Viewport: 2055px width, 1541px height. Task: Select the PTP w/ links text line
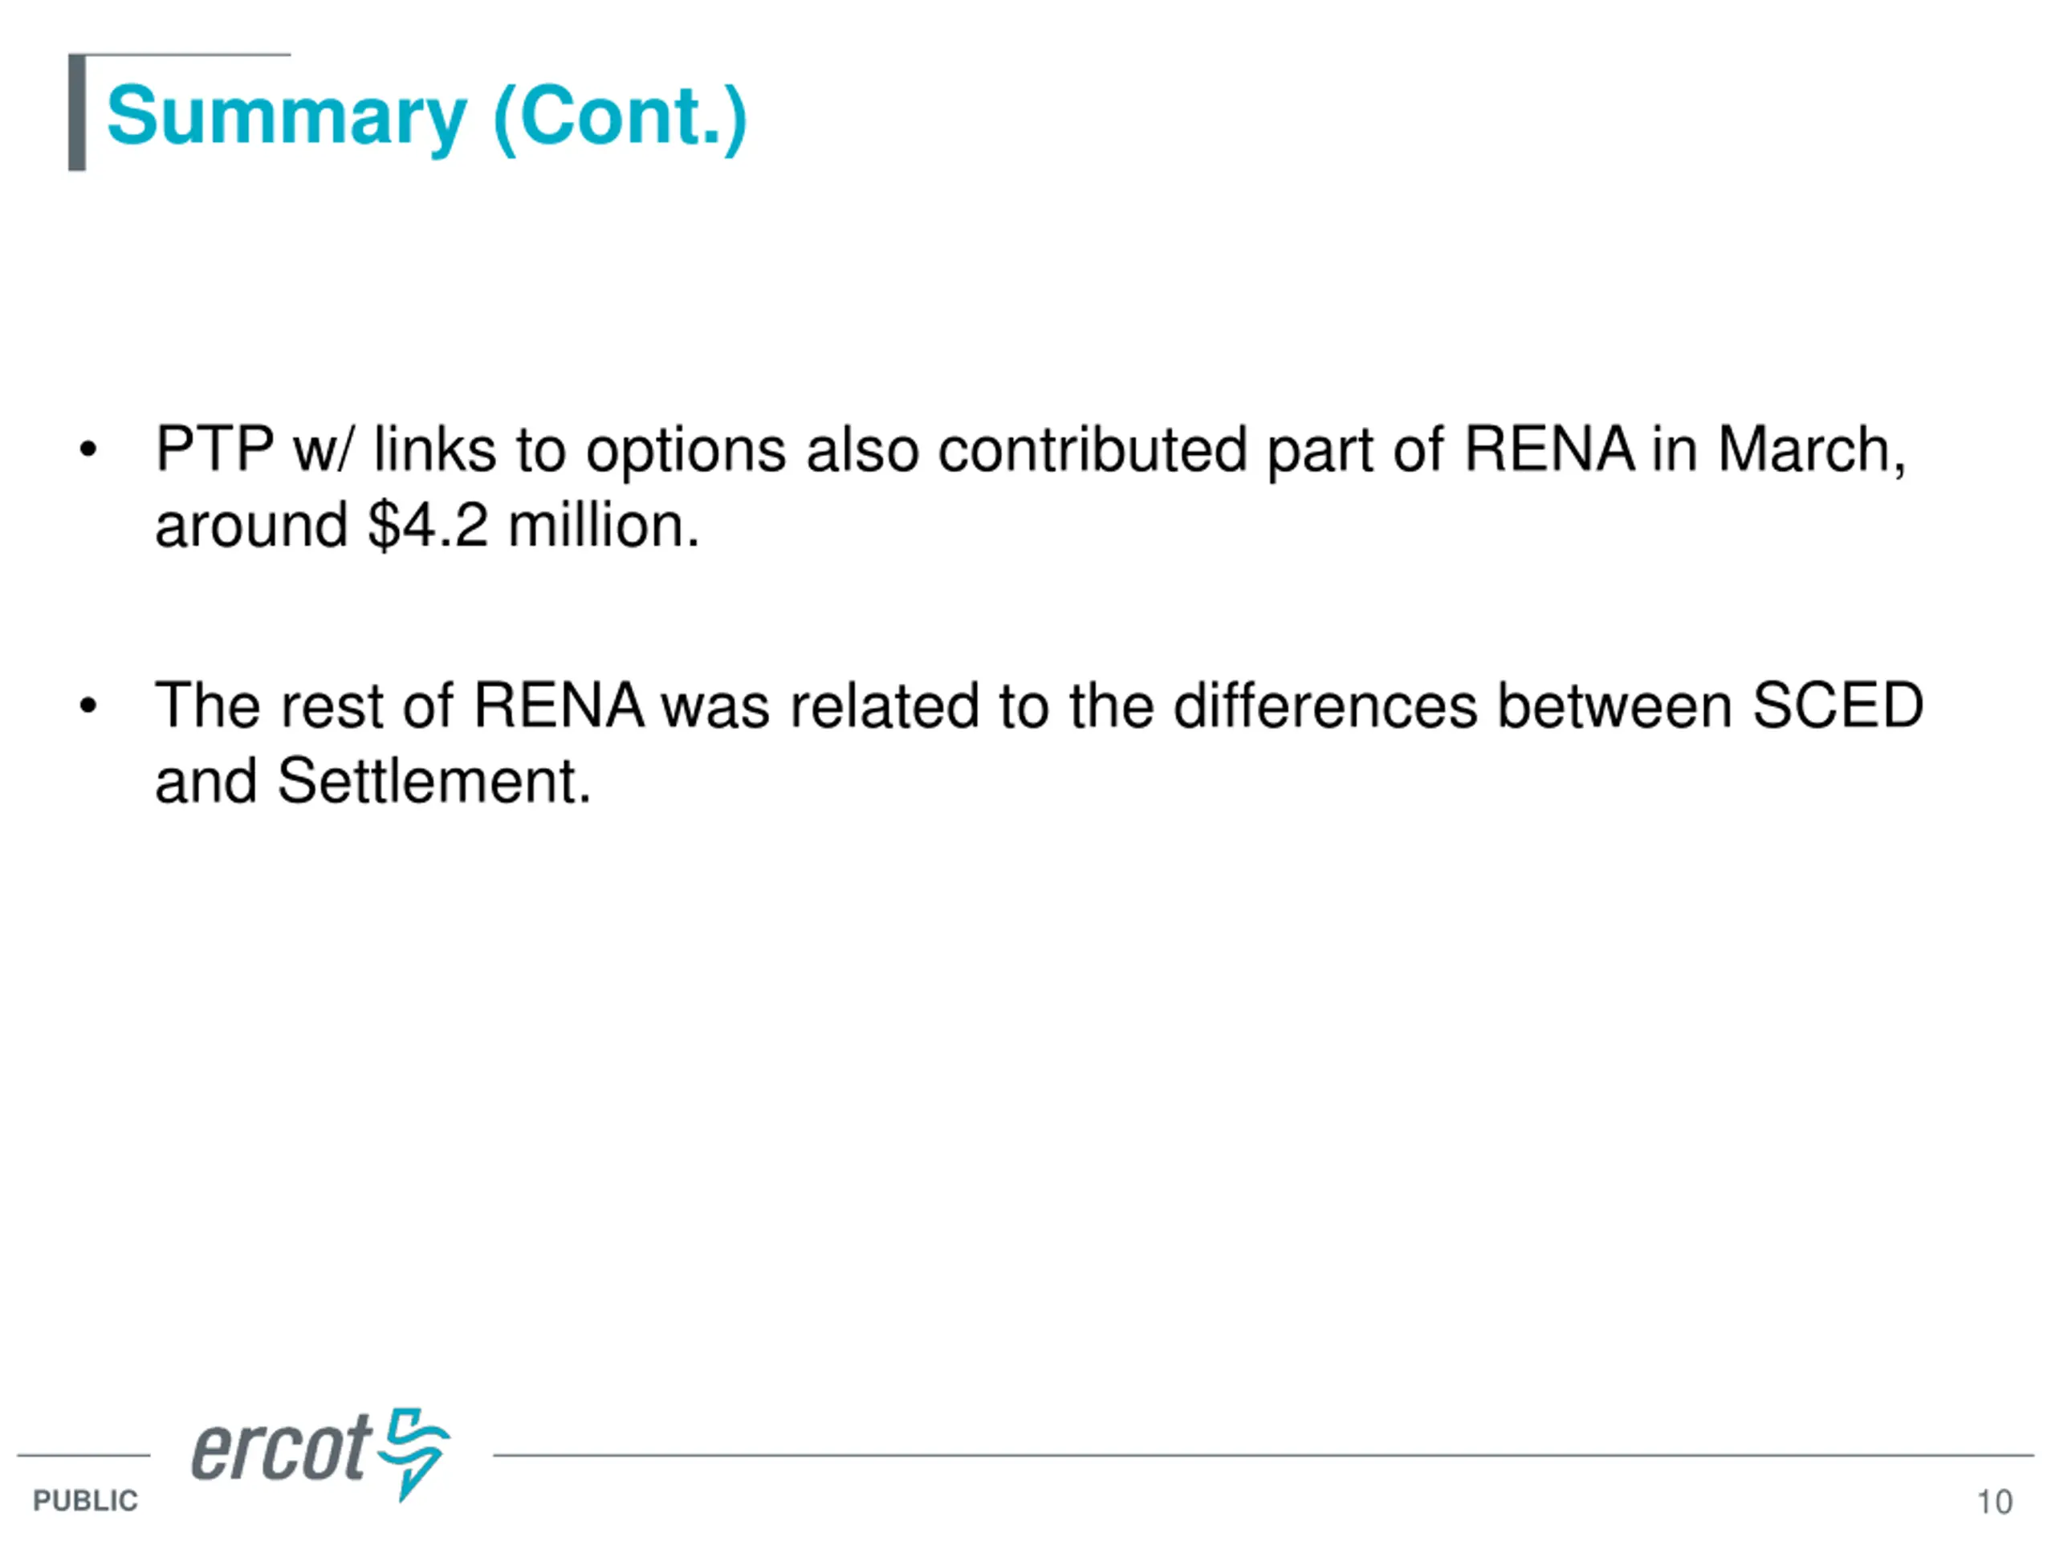point(1030,451)
